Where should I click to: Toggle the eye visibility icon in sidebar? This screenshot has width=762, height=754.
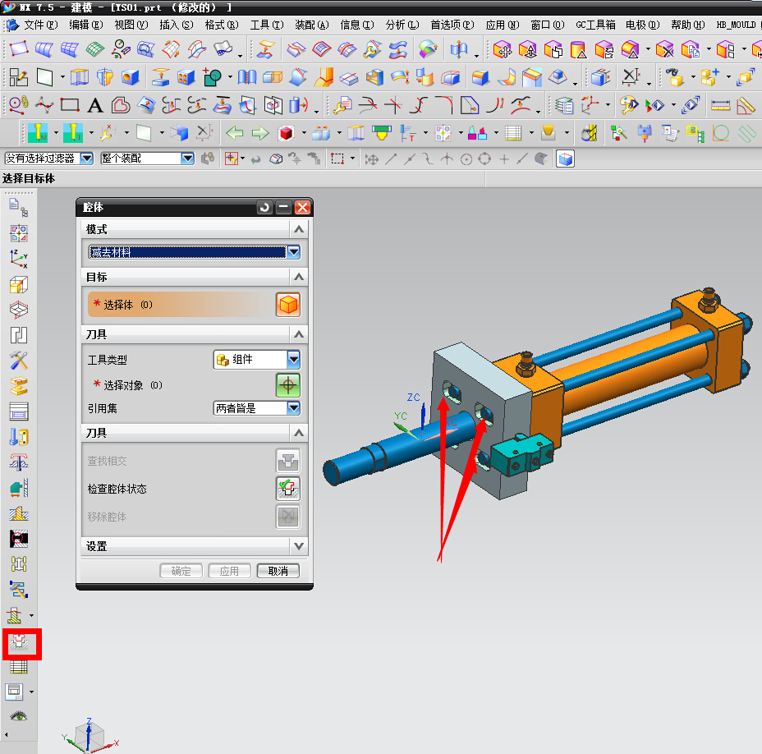pos(19,715)
